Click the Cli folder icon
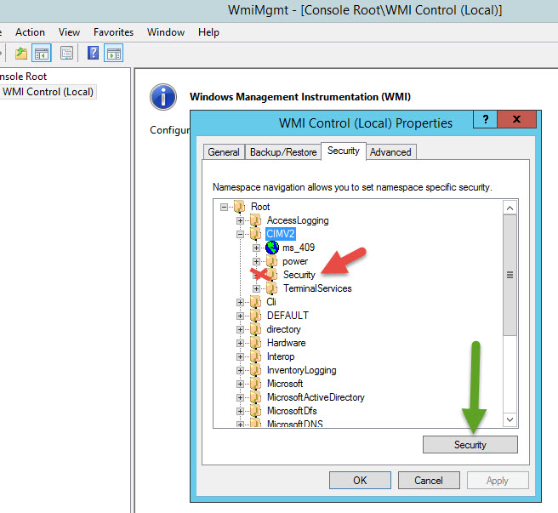The height and width of the screenshot is (513, 558). (255, 302)
